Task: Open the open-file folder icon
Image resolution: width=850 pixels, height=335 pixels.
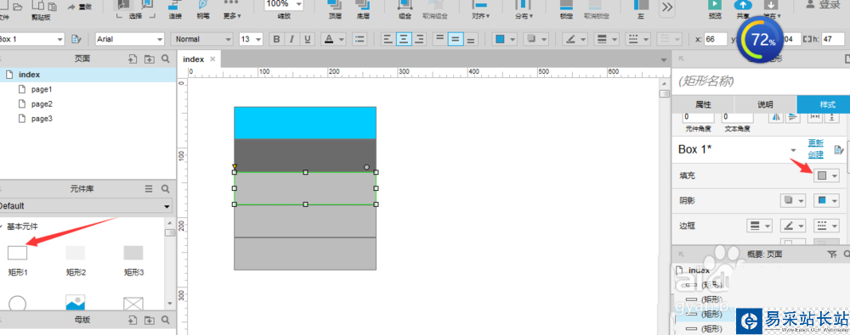Action: click(x=17, y=7)
